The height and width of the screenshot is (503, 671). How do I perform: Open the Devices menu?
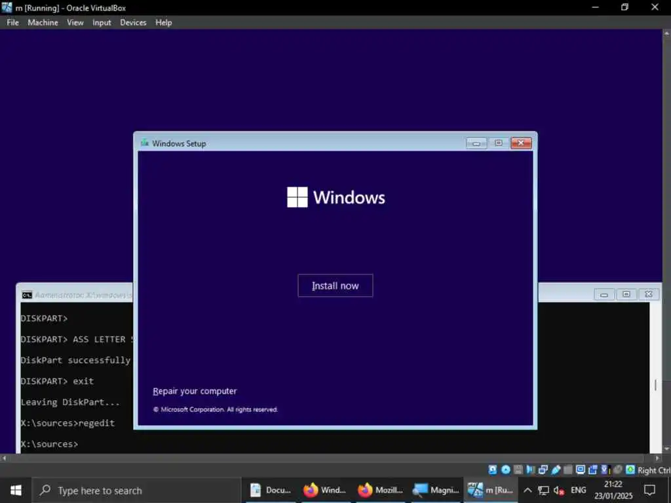(133, 23)
